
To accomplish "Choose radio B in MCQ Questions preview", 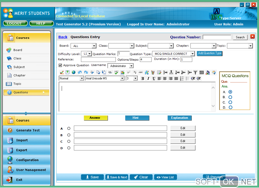I will [x=230, y=97].
